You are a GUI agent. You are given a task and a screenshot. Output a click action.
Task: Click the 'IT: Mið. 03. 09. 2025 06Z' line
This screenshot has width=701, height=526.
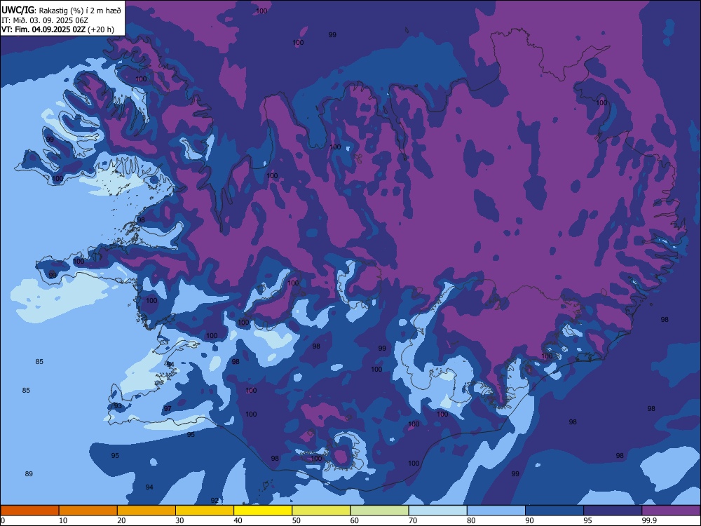[x=45, y=20]
